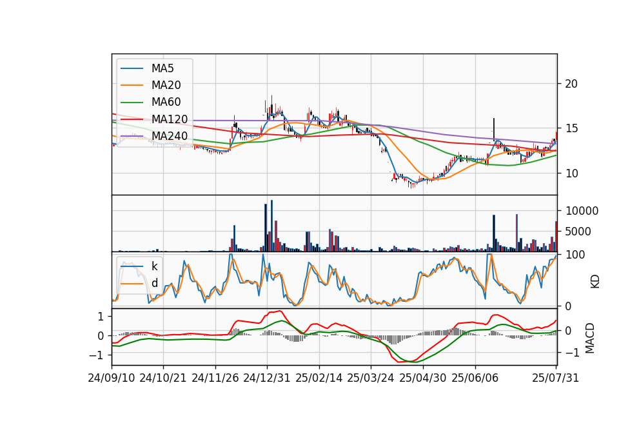Click the 25/04/30 date tick label
The image size is (619, 445).
[x=423, y=378]
